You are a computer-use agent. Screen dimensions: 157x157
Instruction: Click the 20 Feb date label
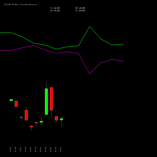(x=35, y=149)
